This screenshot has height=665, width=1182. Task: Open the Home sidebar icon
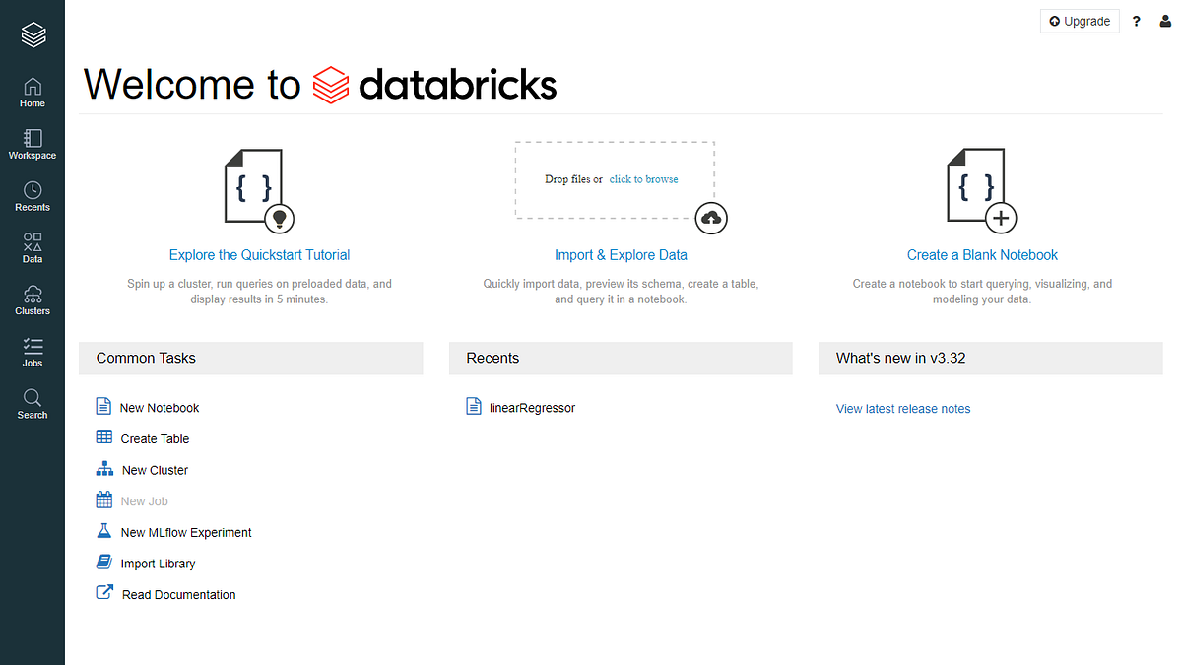33,94
